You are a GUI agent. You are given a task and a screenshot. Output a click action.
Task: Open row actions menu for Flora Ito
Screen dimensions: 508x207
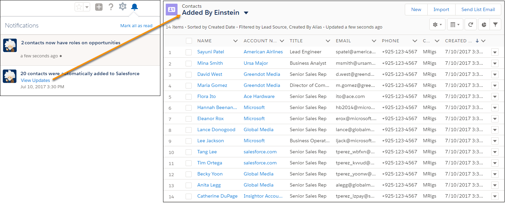point(495,96)
